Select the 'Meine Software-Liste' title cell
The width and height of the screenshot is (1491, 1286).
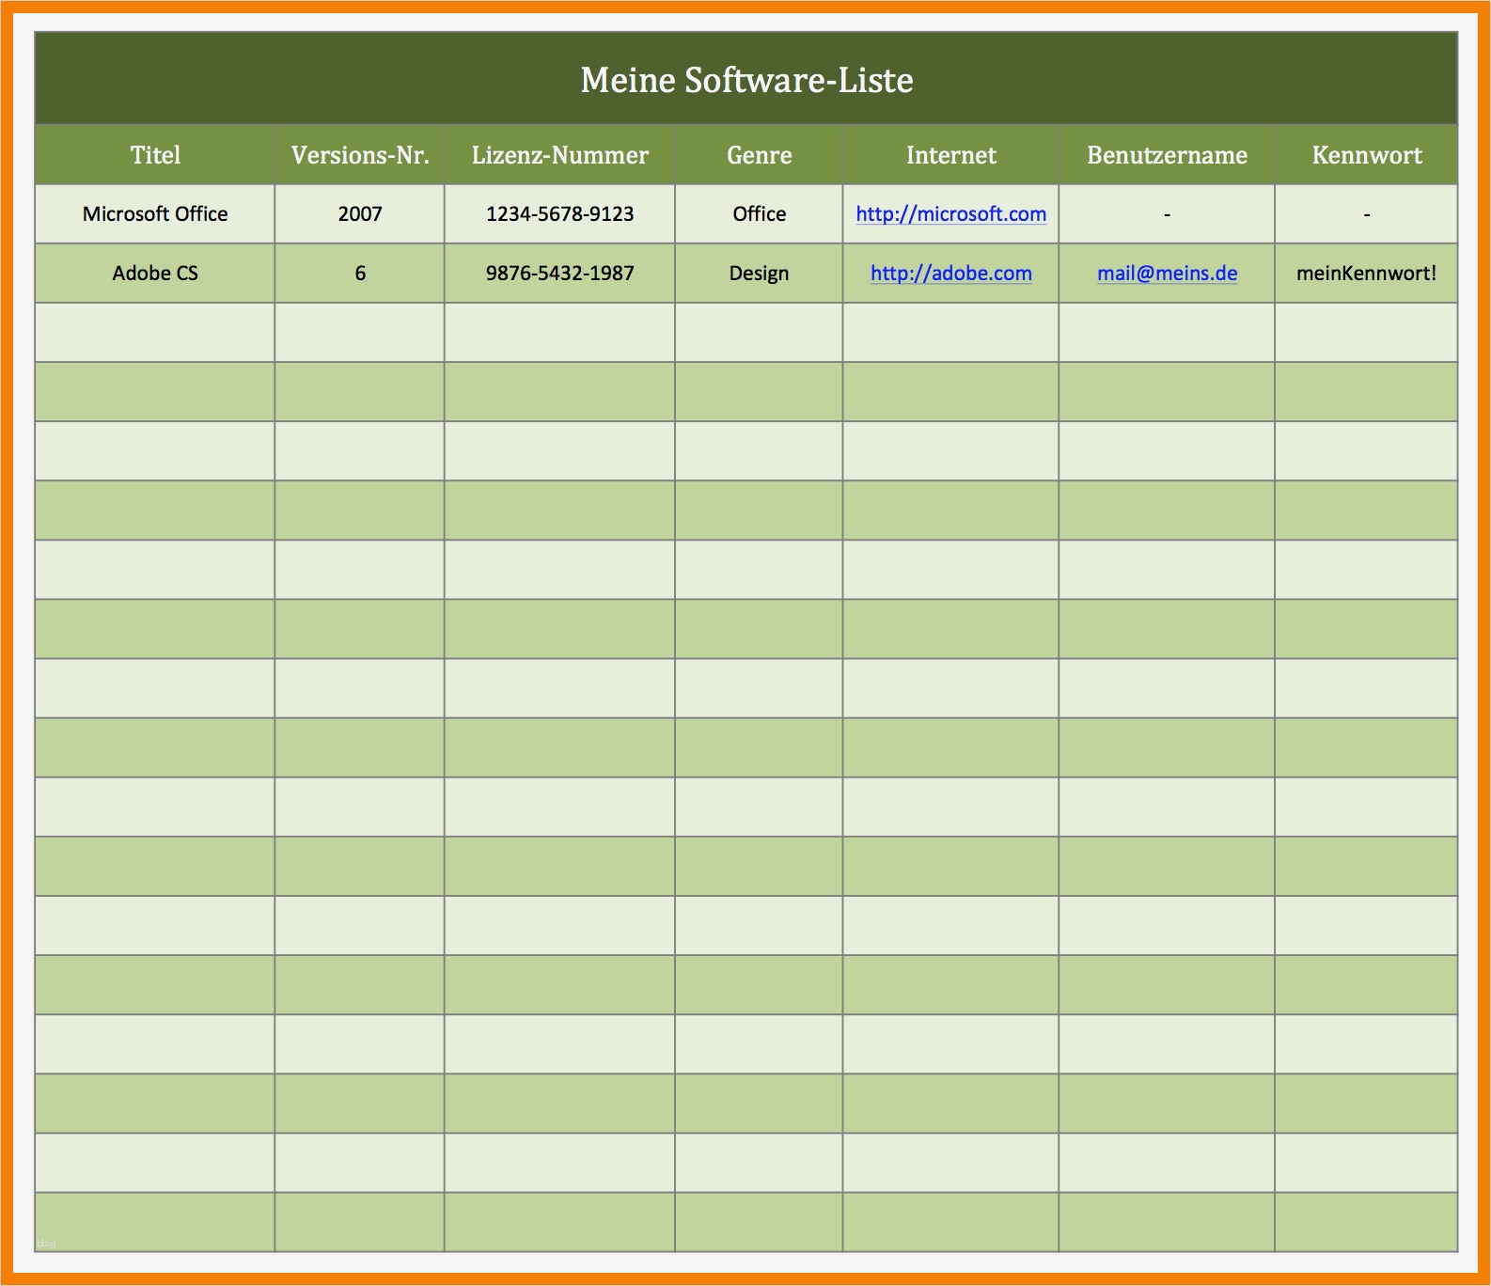click(x=746, y=79)
